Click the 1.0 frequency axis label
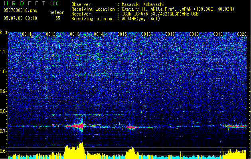251x159 pixels. 4,72
